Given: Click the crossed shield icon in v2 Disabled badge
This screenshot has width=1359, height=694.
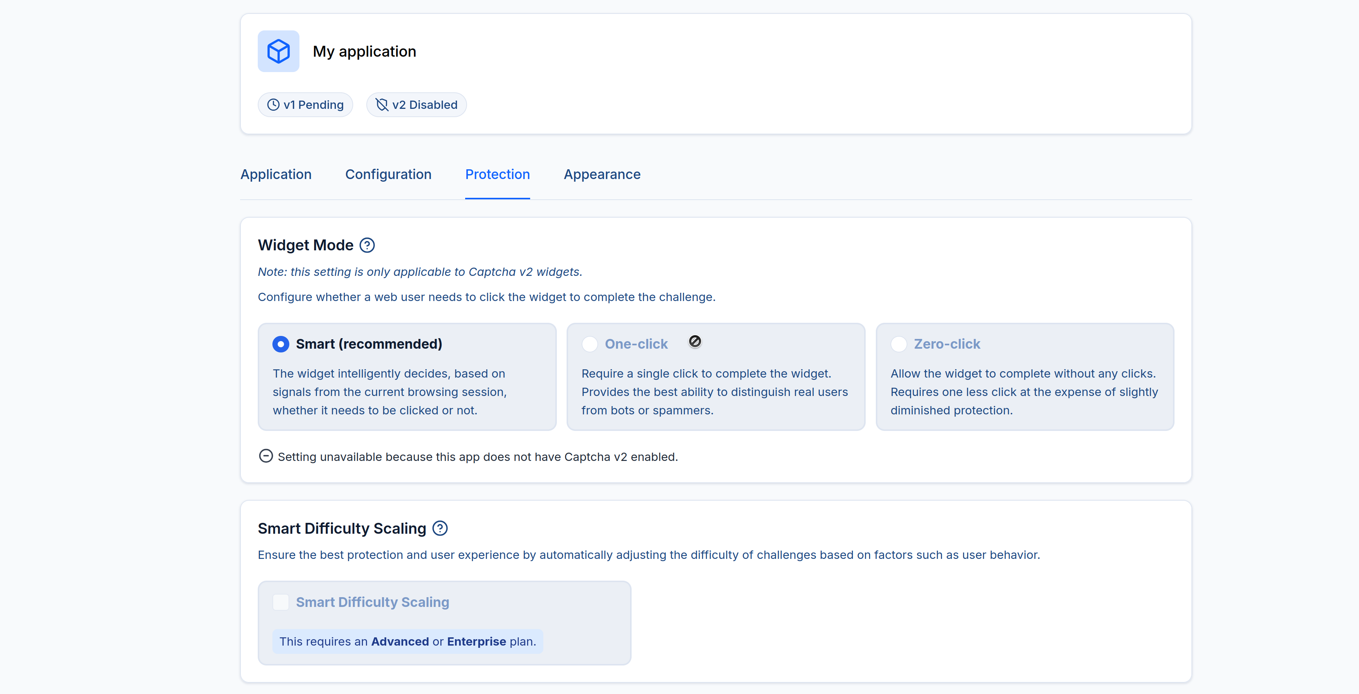Looking at the screenshot, I should [x=381, y=105].
